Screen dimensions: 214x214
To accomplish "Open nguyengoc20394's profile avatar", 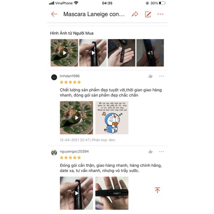I will coord(54,153).
